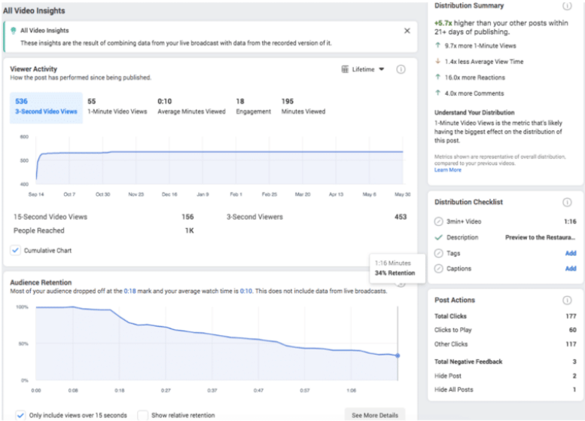Click the green checkmark next to Description
Screen dimensions: 585x421
tap(439, 237)
